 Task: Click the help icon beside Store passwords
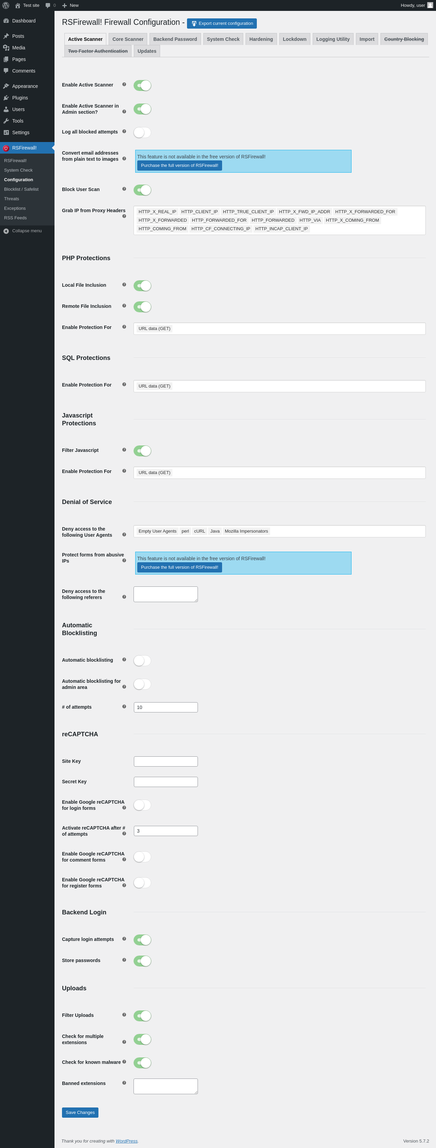[124, 960]
